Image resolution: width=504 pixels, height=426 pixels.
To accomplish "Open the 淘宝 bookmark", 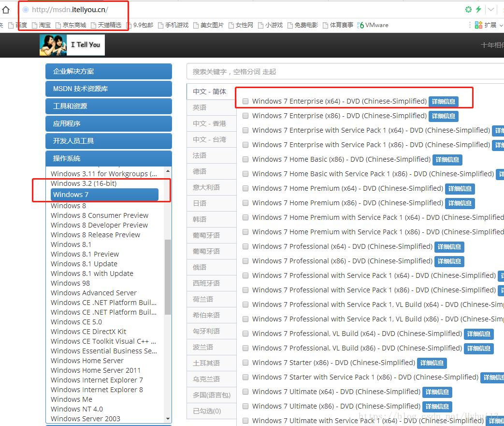I will point(42,25).
